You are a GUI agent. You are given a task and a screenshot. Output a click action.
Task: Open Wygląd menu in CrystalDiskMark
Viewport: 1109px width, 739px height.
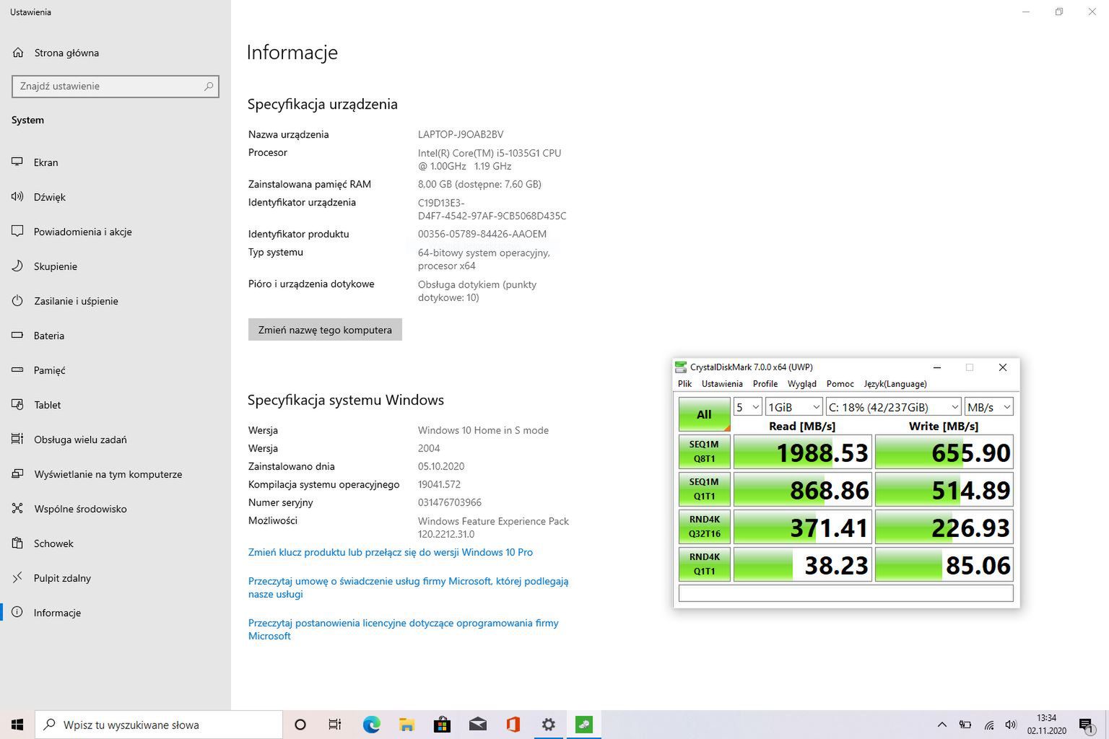pyautogui.click(x=802, y=384)
